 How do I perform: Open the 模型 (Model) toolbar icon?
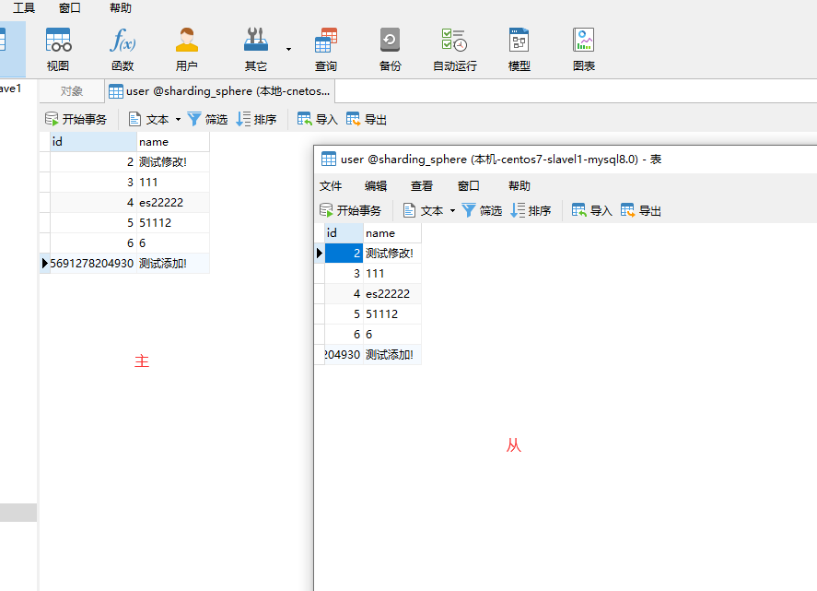(x=519, y=50)
